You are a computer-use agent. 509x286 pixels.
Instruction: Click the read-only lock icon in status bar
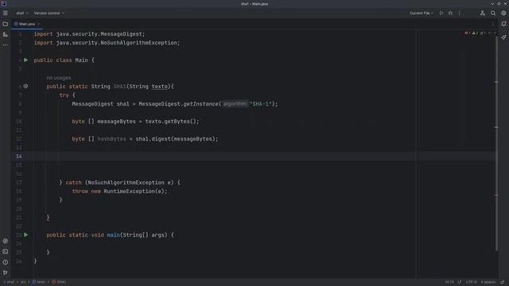502,282
